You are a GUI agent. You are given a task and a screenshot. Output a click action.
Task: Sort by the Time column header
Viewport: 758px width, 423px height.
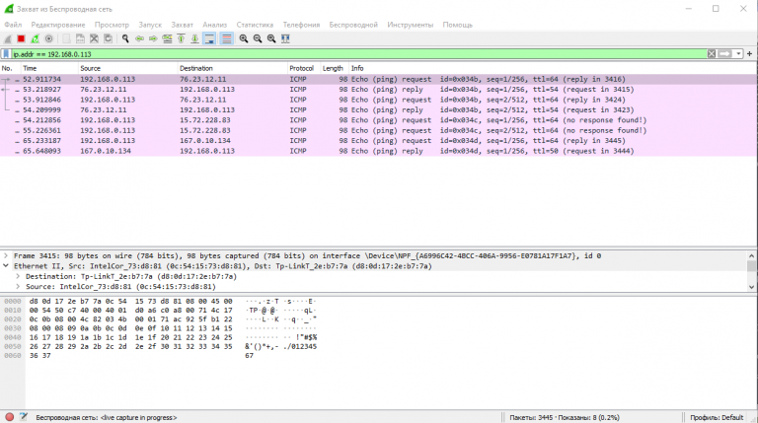49,69
